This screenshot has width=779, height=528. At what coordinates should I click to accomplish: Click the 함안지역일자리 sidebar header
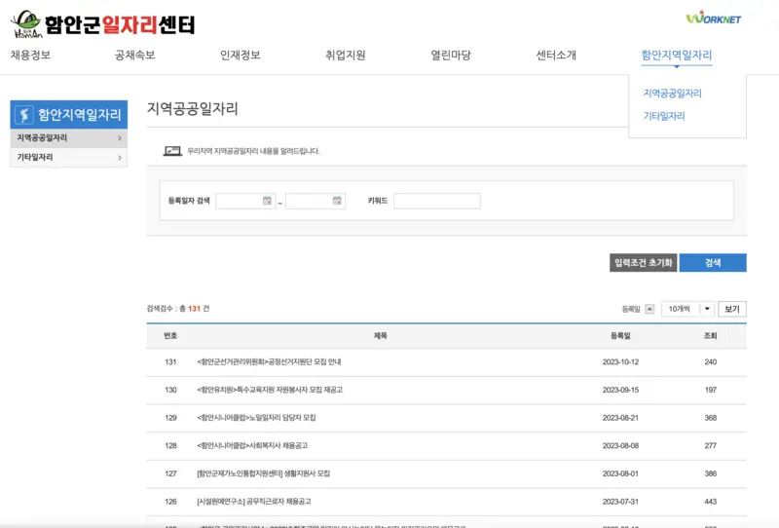[x=68, y=114]
